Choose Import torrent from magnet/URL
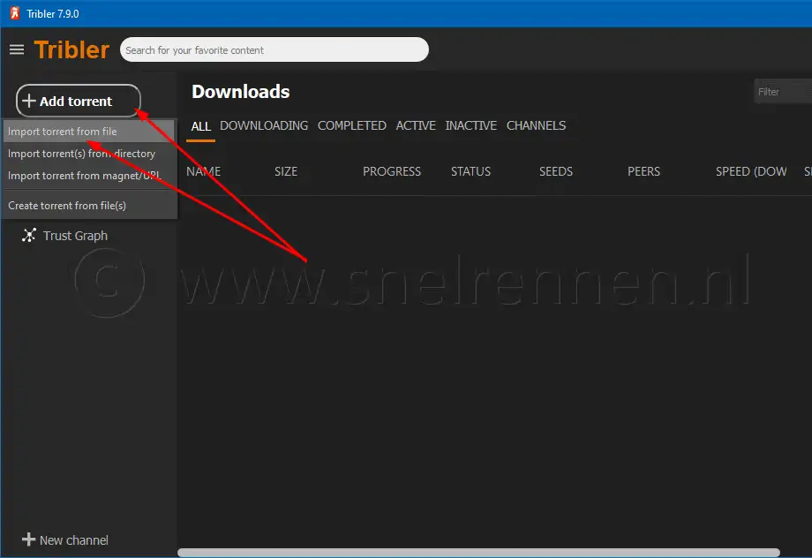The image size is (812, 558). coord(88,176)
